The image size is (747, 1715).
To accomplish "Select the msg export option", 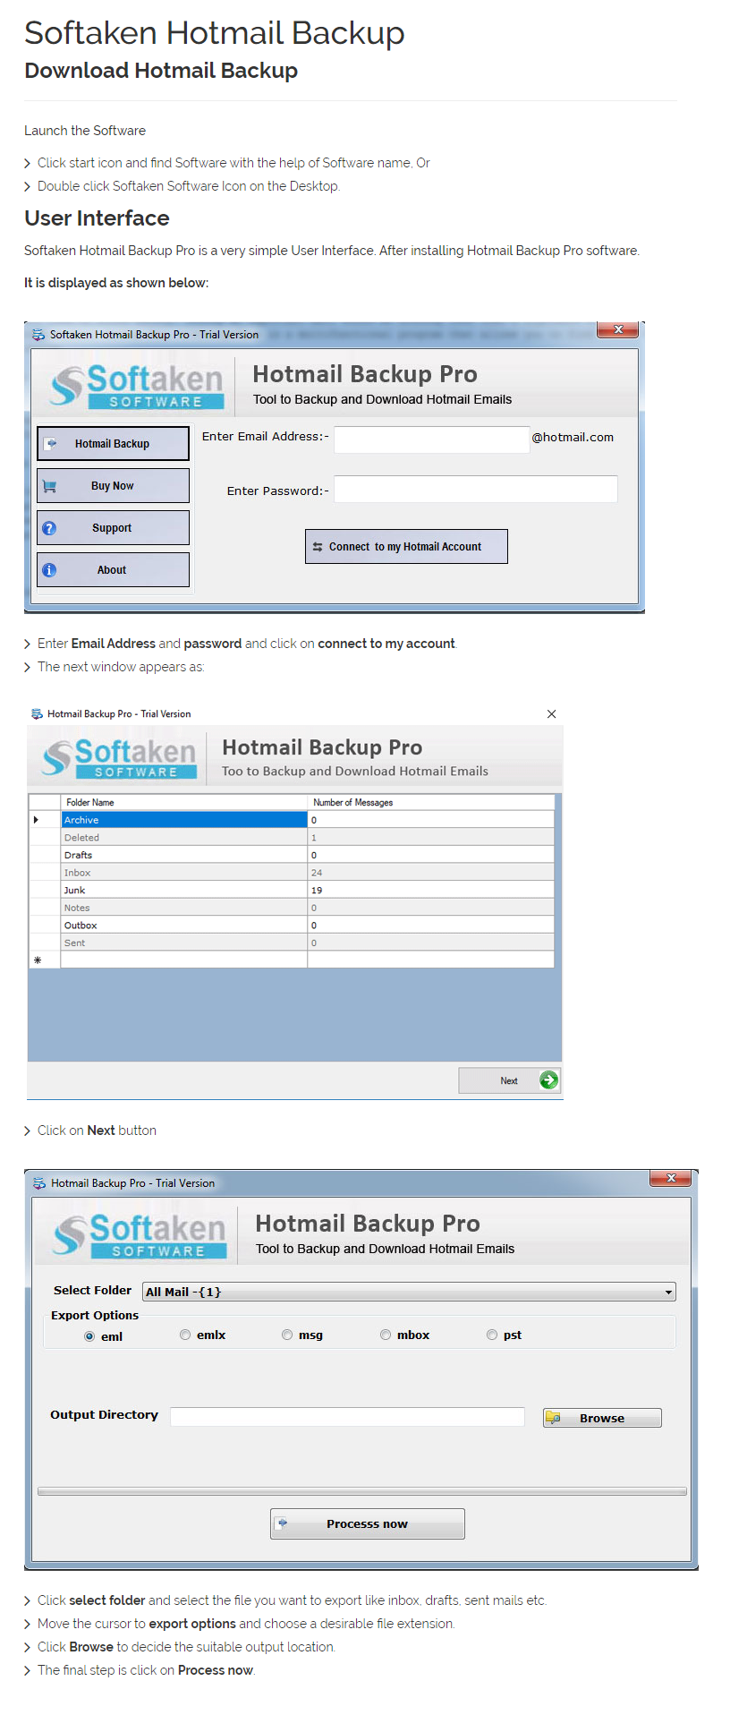I will [x=287, y=1335].
